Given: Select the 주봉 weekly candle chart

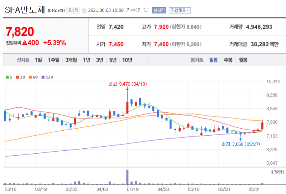Looking at the screenshot, I should coord(228,60).
